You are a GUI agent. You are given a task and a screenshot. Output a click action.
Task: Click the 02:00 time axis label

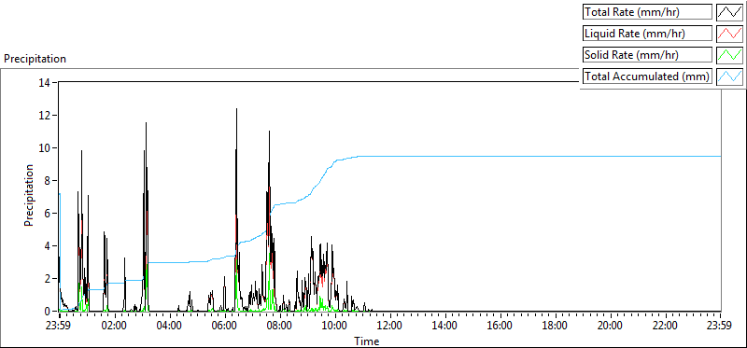[x=114, y=327]
